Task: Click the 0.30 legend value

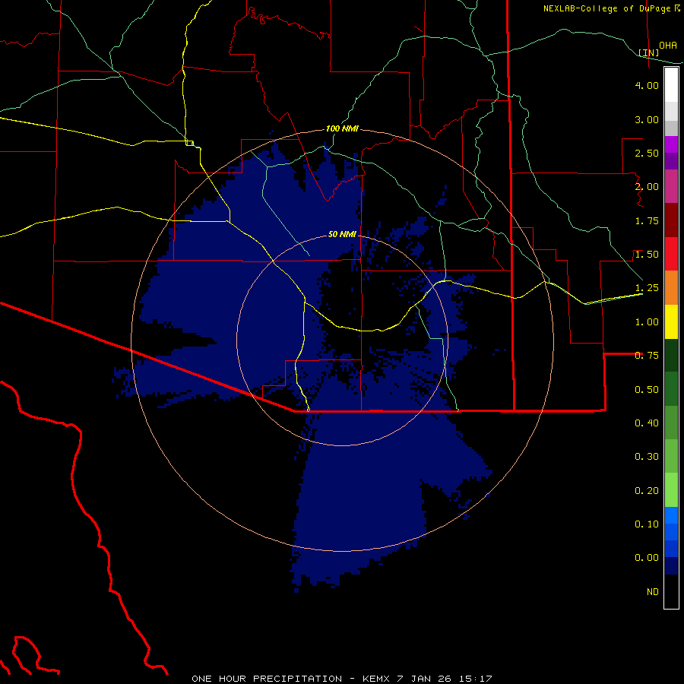Action: [647, 457]
